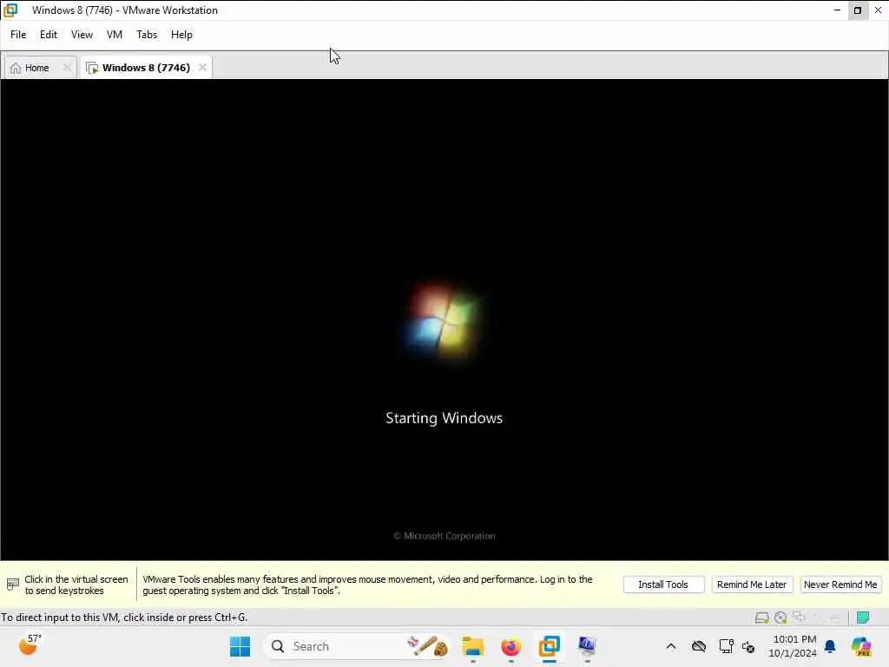This screenshot has width=889, height=667.
Task: Click the network tray icon
Action: tap(726, 646)
